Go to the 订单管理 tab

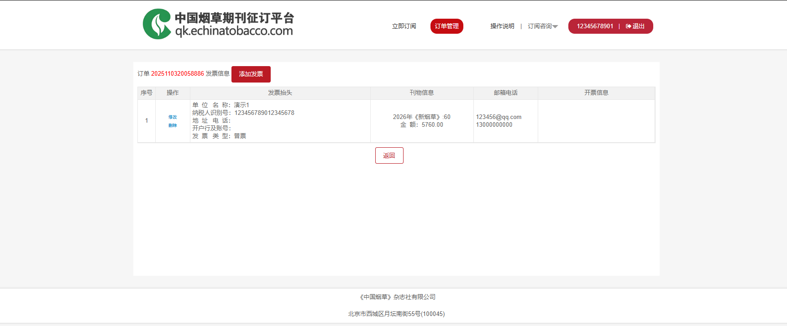[x=446, y=26]
